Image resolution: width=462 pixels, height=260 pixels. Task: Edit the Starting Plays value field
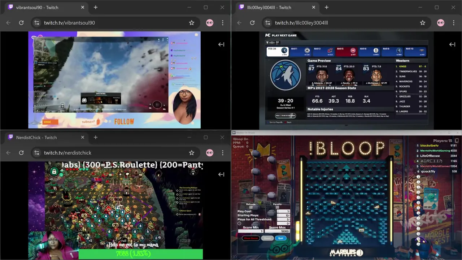tap(283, 215)
